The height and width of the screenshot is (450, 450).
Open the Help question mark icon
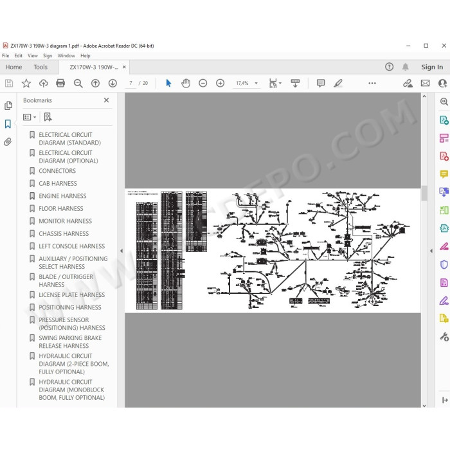pyautogui.click(x=389, y=67)
